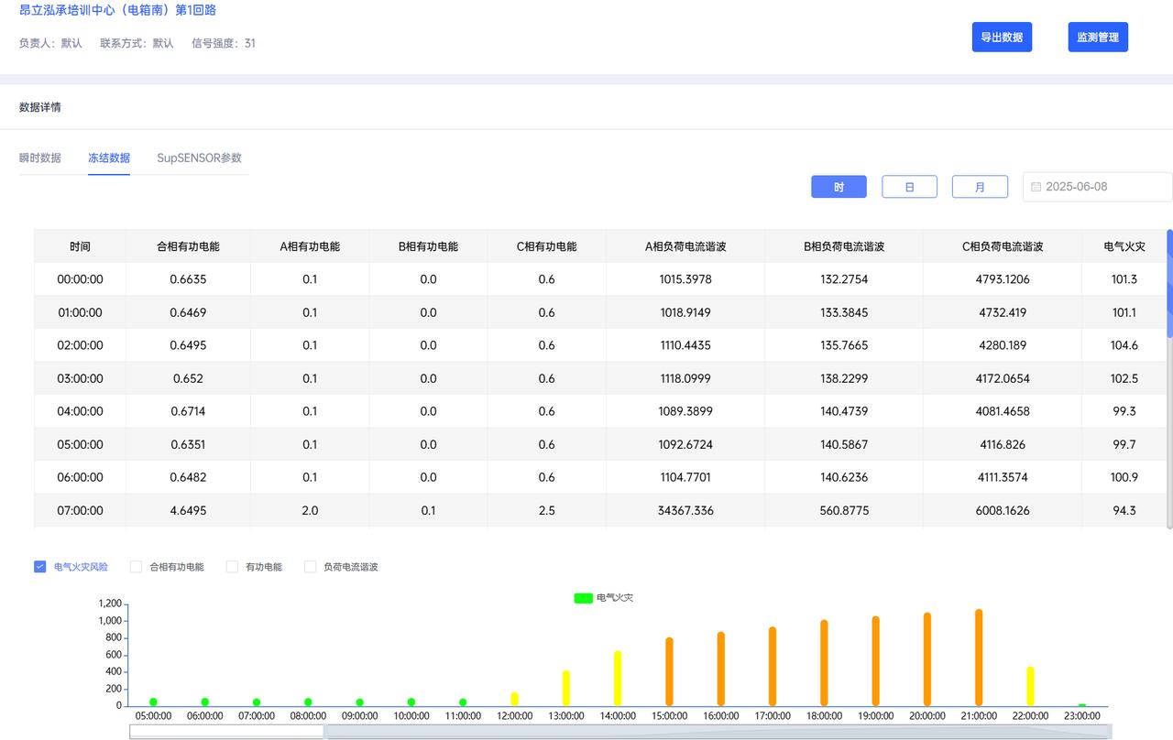Enable the 合相有功电能 checkbox

[x=137, y=567]
